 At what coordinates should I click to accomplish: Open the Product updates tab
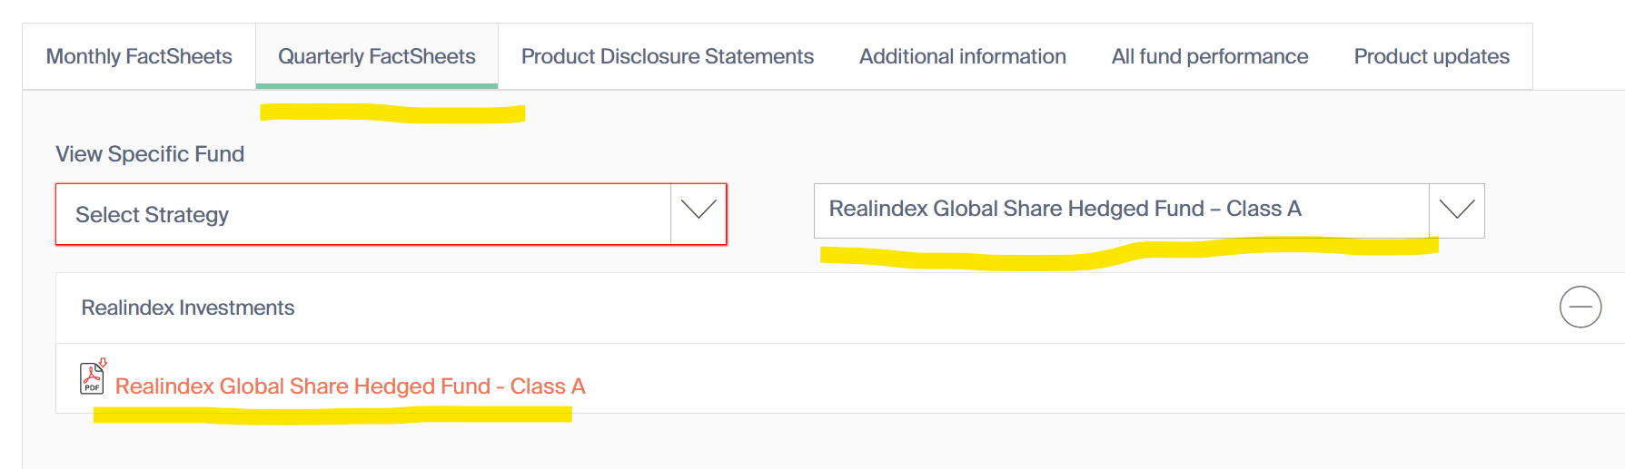[x=1431, y=56]
